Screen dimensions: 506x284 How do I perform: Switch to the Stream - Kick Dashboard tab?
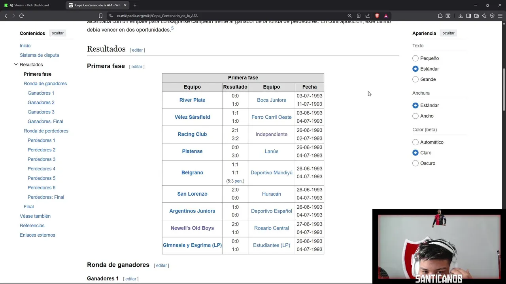coord(32,5)
